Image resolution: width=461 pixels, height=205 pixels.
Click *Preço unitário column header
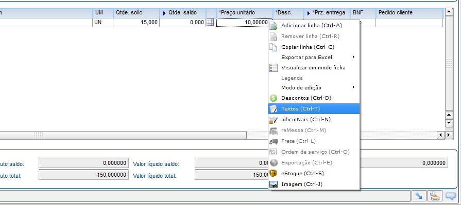244,13
